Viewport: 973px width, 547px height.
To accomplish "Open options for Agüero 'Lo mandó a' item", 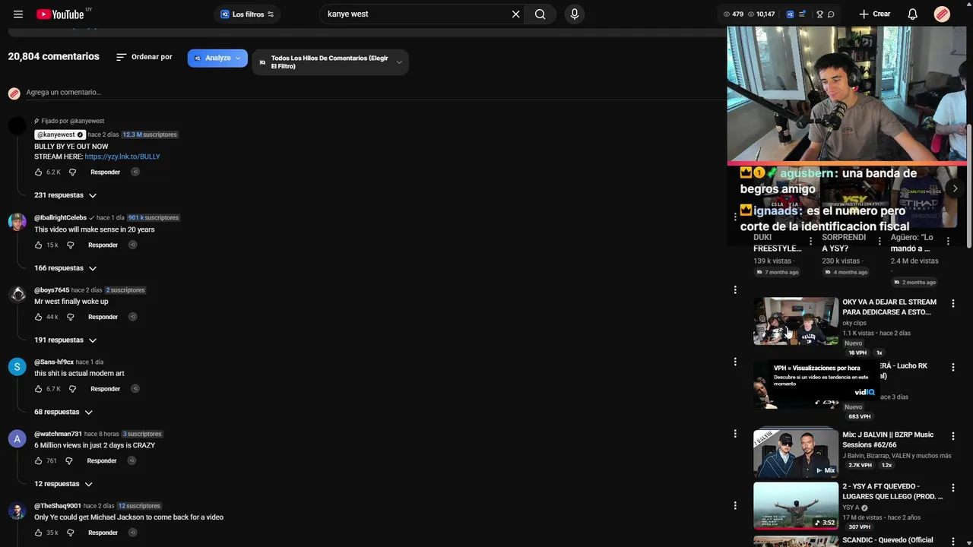I will click(948, 241).
